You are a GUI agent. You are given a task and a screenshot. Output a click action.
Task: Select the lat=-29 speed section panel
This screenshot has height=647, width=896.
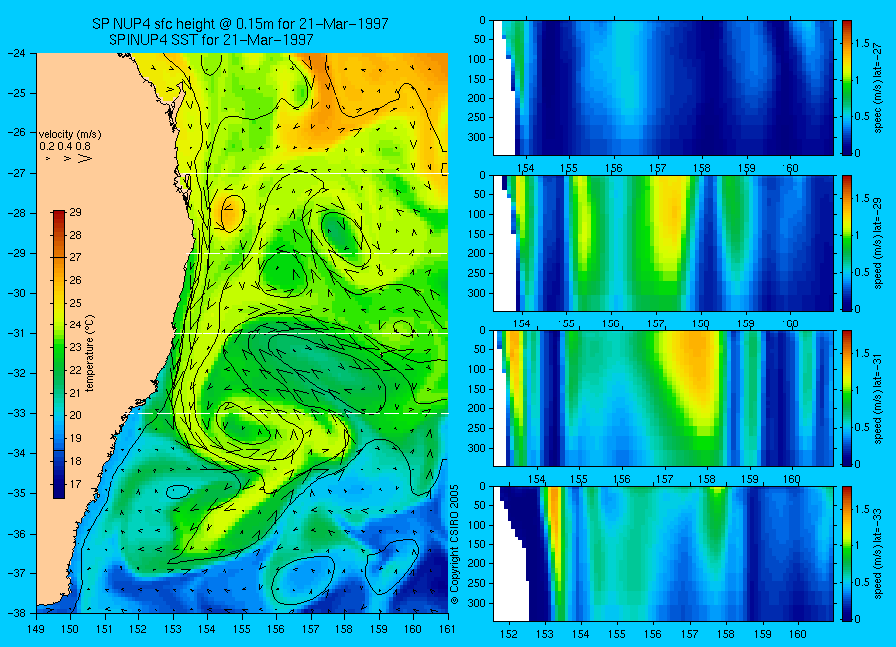coord(663,243)
